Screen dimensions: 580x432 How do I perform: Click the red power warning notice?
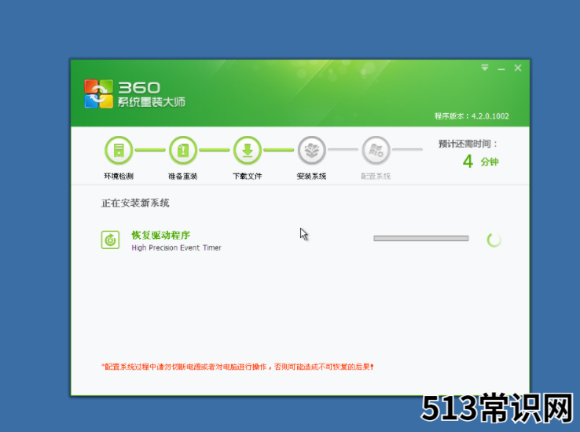[x=237, y=367]
